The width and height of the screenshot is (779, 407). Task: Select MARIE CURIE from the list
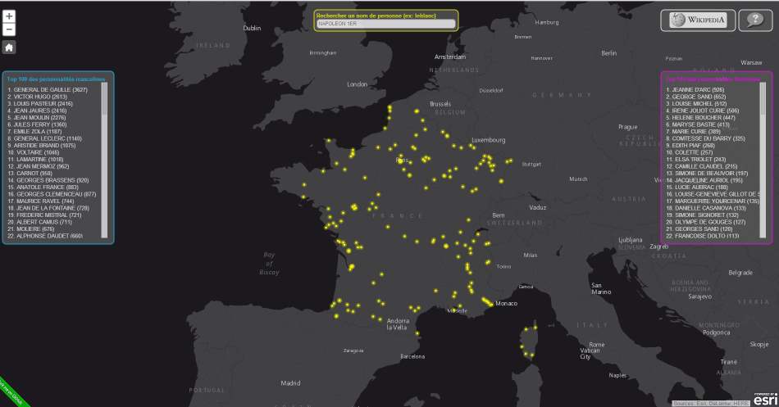(x=694, y=131)
